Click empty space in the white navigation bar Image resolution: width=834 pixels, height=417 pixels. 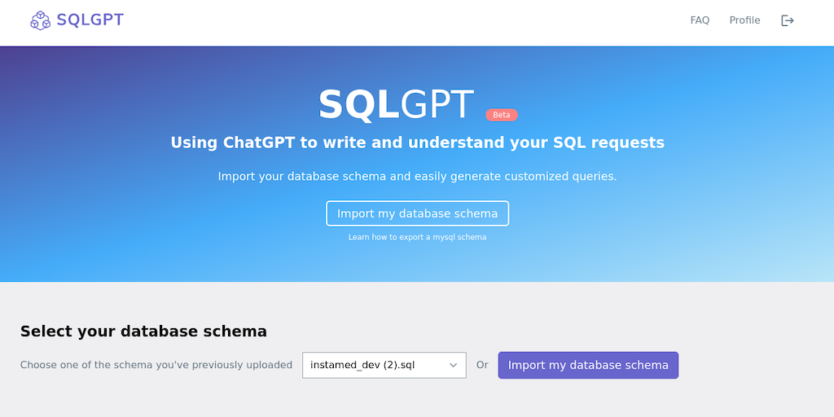[407, 20]
